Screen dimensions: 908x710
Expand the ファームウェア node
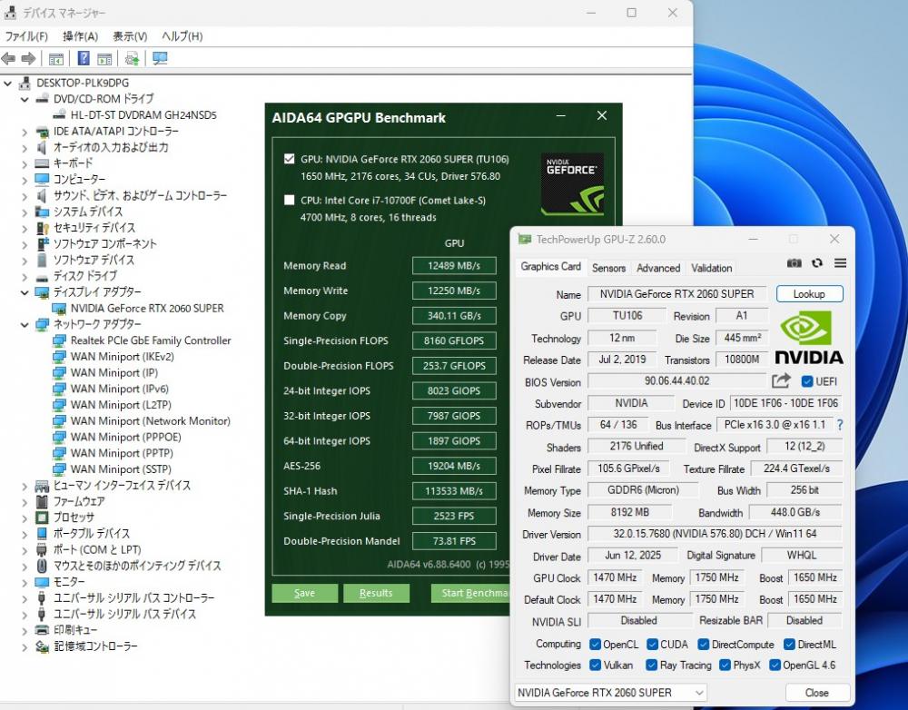tap(25, 501)
